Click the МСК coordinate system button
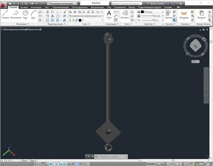 coord(195,61)
